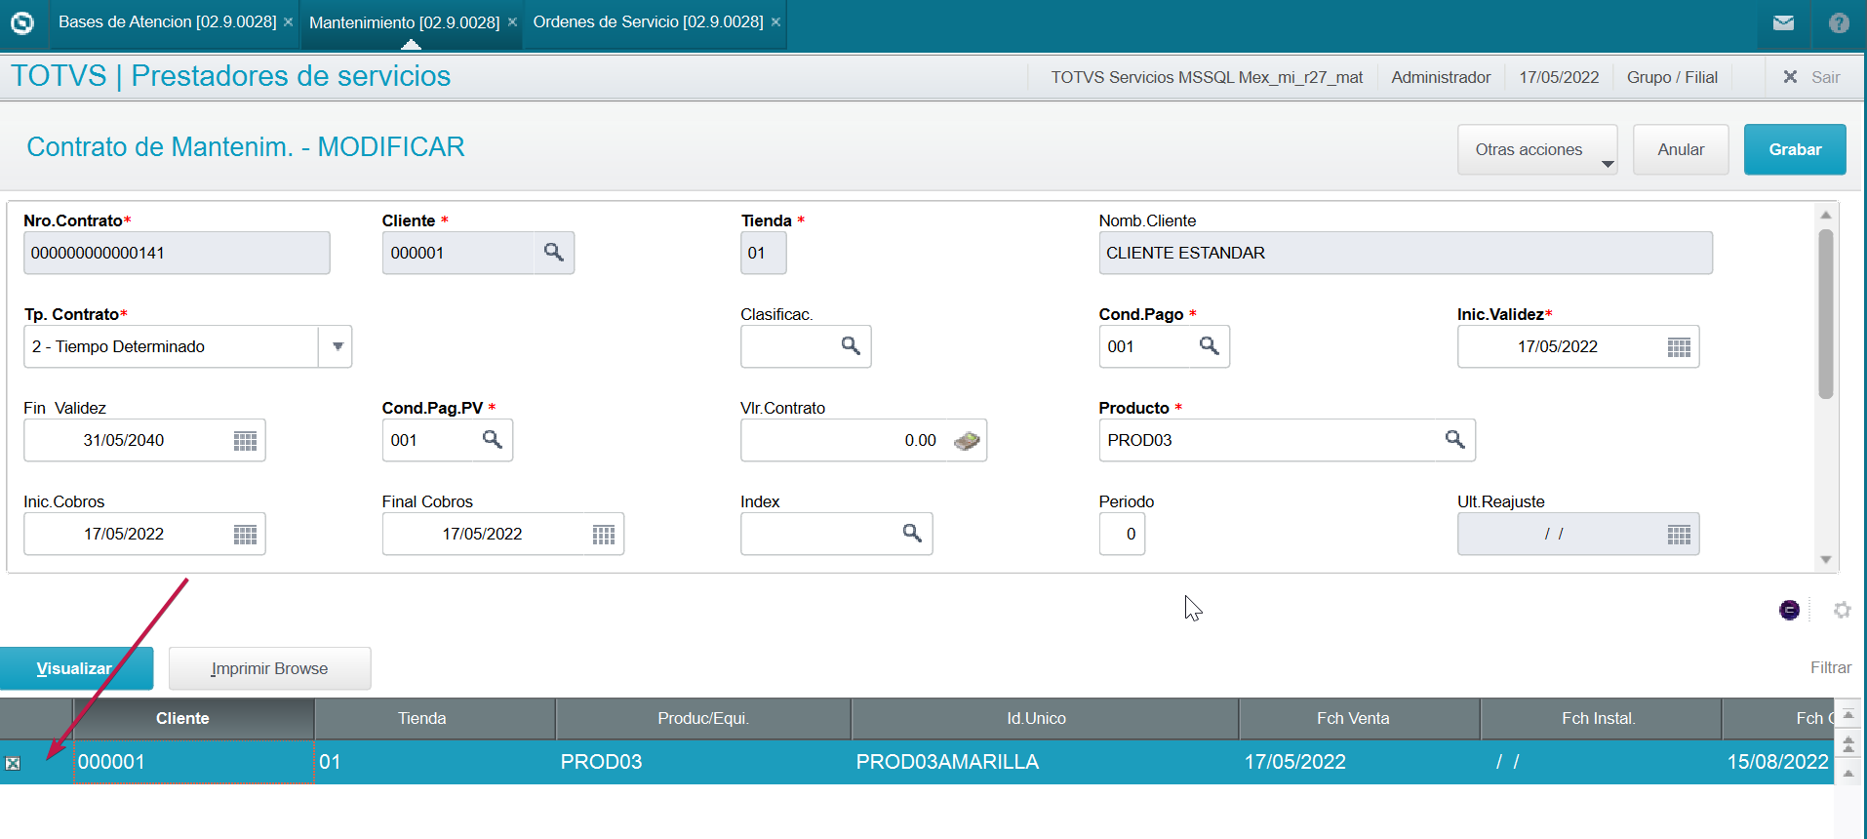1867x839 pixels.
Task: Close the Bases de Atencion tab
Action: click(288, 22)
